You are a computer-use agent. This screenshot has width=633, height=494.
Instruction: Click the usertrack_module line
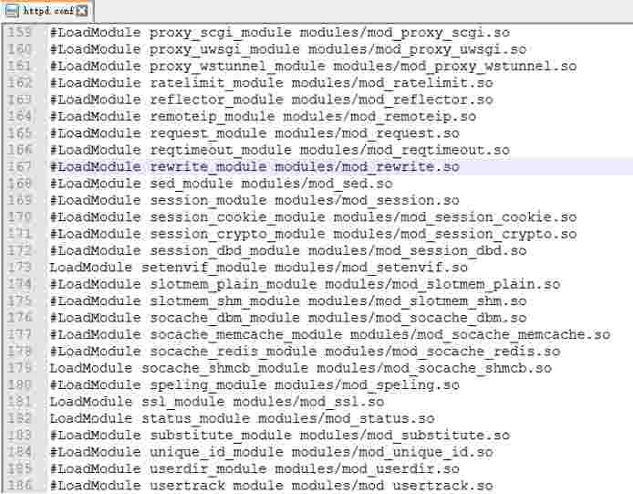point(271,486)
